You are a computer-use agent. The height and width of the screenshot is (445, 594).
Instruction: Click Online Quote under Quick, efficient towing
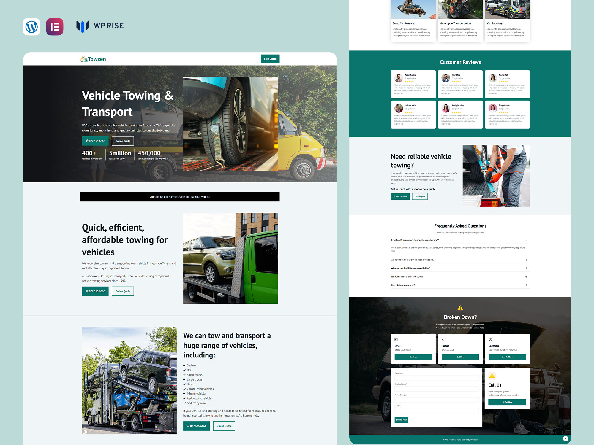pos(123,291)
